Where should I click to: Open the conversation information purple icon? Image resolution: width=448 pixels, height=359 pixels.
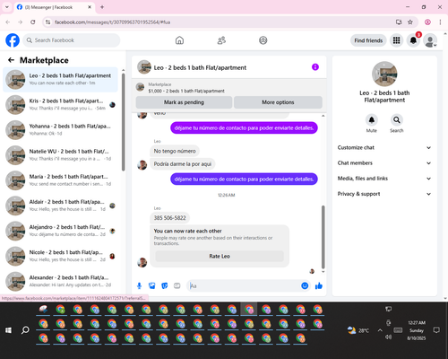coord(315,67)
